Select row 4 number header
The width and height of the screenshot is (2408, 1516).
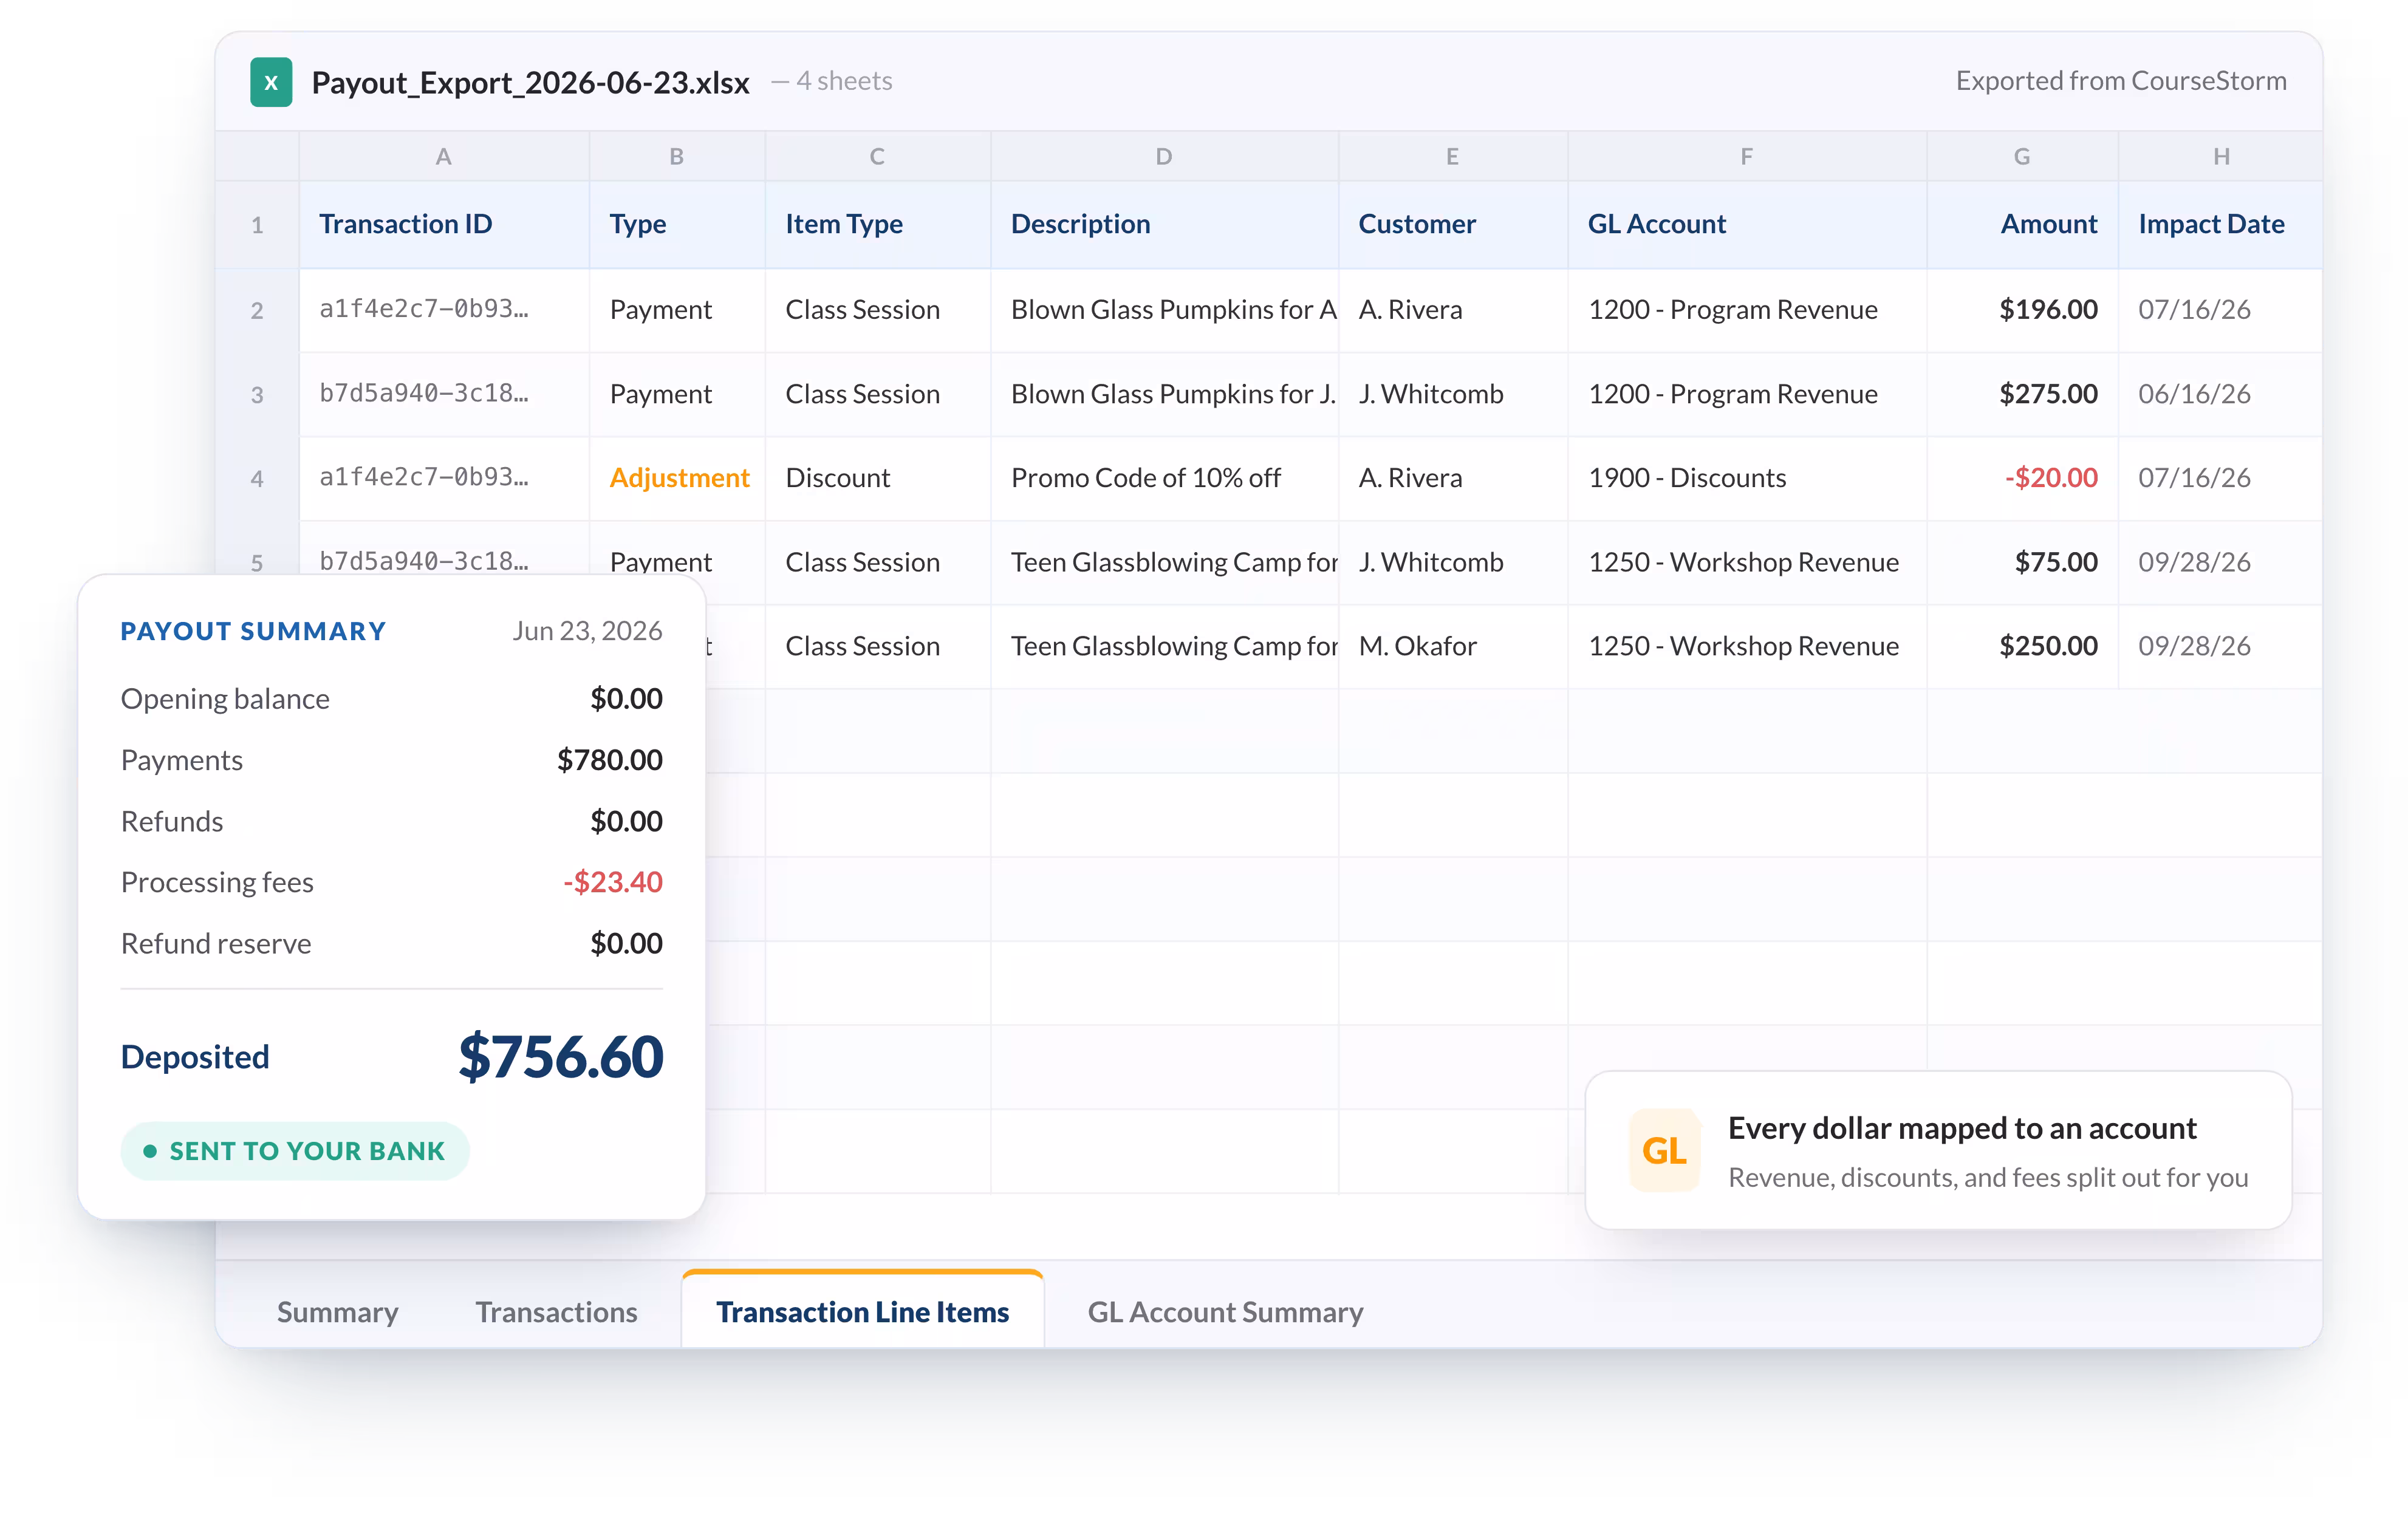click(257, 478)
